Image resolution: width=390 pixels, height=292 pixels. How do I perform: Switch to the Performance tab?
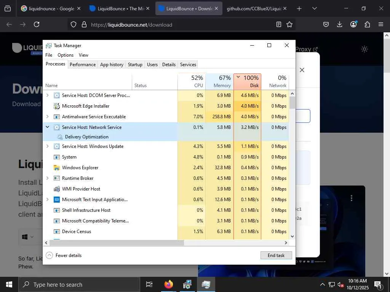(x=83, y=65)
